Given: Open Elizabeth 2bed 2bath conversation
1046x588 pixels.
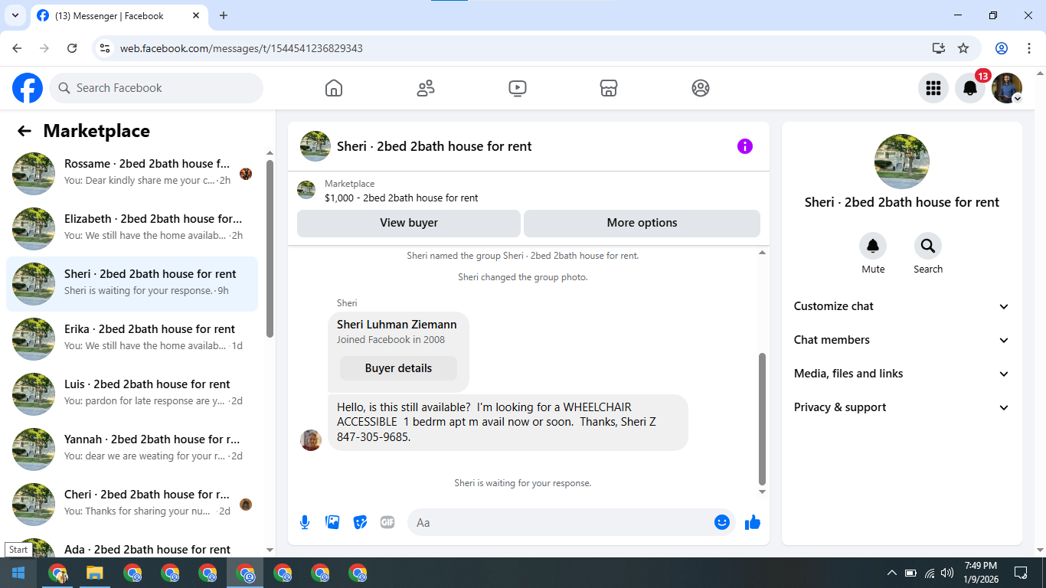Looking at the screenshot, I should coord(132,228).
